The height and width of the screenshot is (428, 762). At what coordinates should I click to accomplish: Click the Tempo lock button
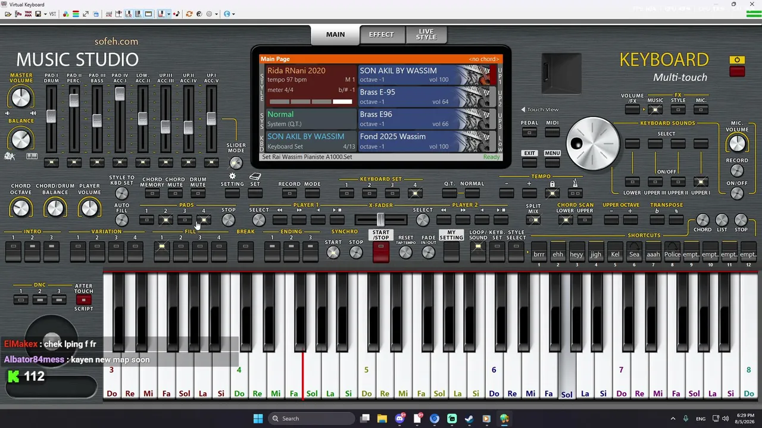pyautogui.click(x=552, y=193)
